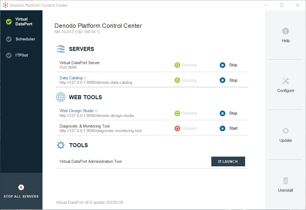Screen dimensions: 306x210
Task: Click external-link icon next to Web Design Studio
Action: (96, 111)
